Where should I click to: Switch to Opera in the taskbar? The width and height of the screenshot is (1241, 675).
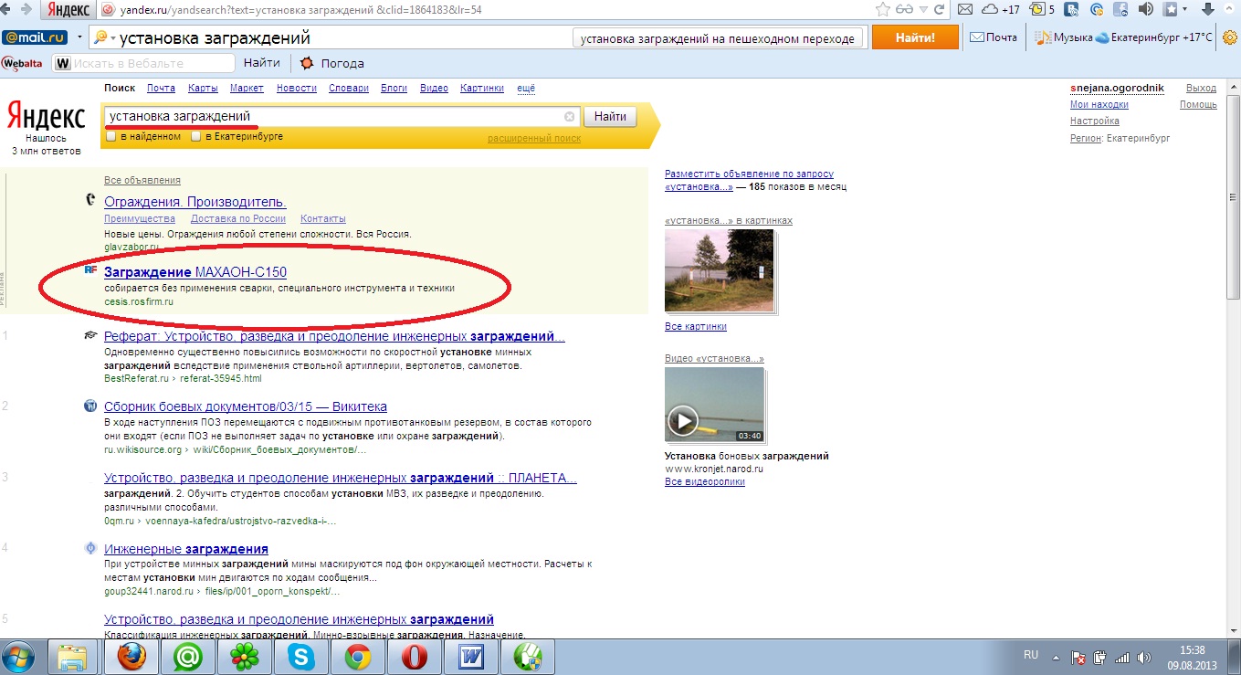414,657
